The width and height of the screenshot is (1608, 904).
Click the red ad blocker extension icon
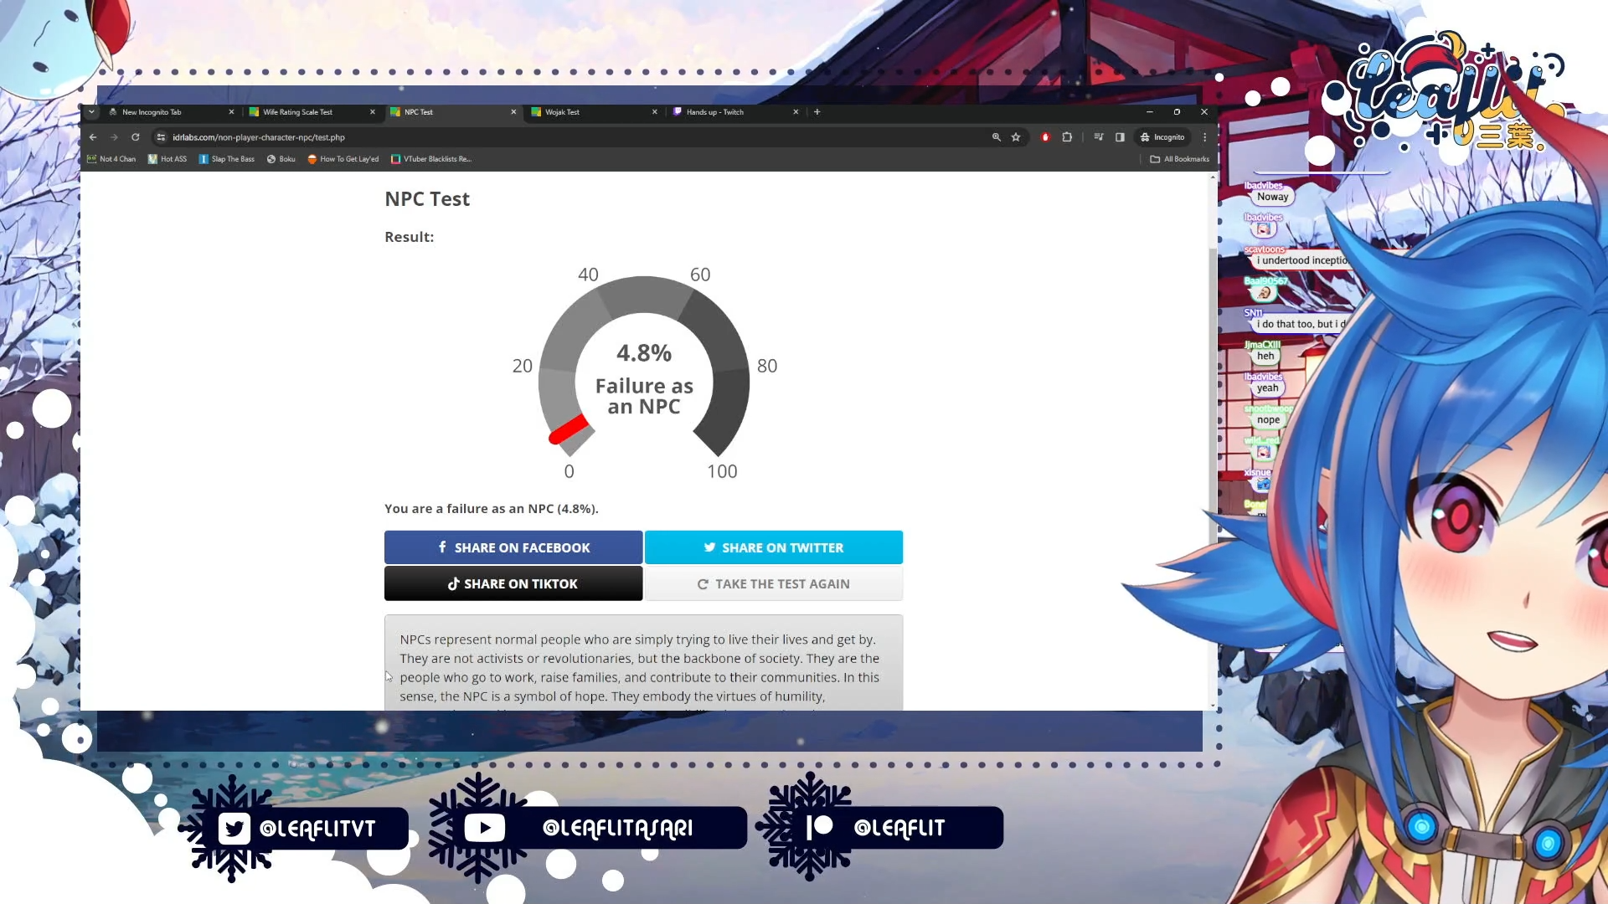(1045, 137)
